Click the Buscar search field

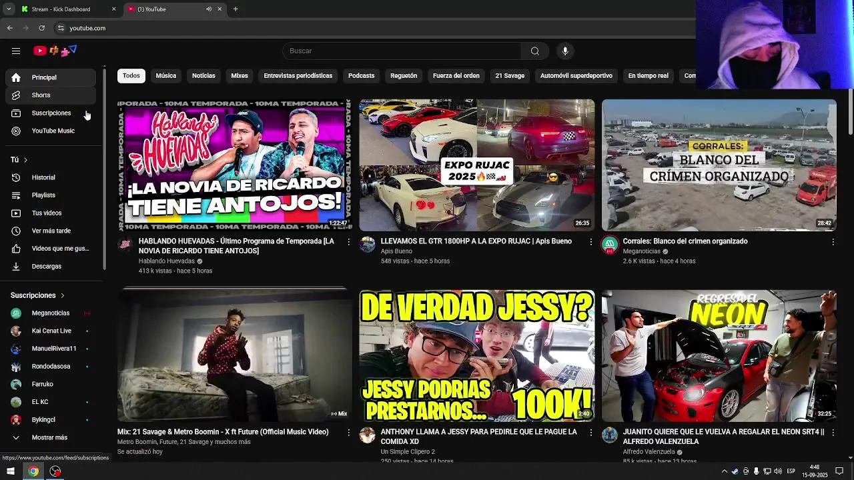pos(402,51)
